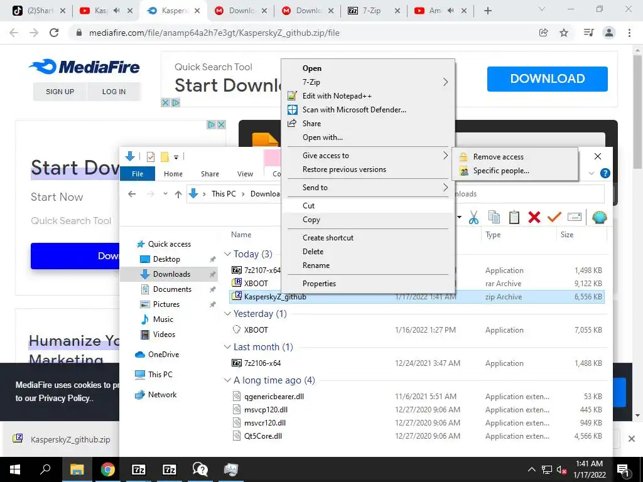
Task: Reload the MediaFire page in Chrome
Action: click(54, 33)
